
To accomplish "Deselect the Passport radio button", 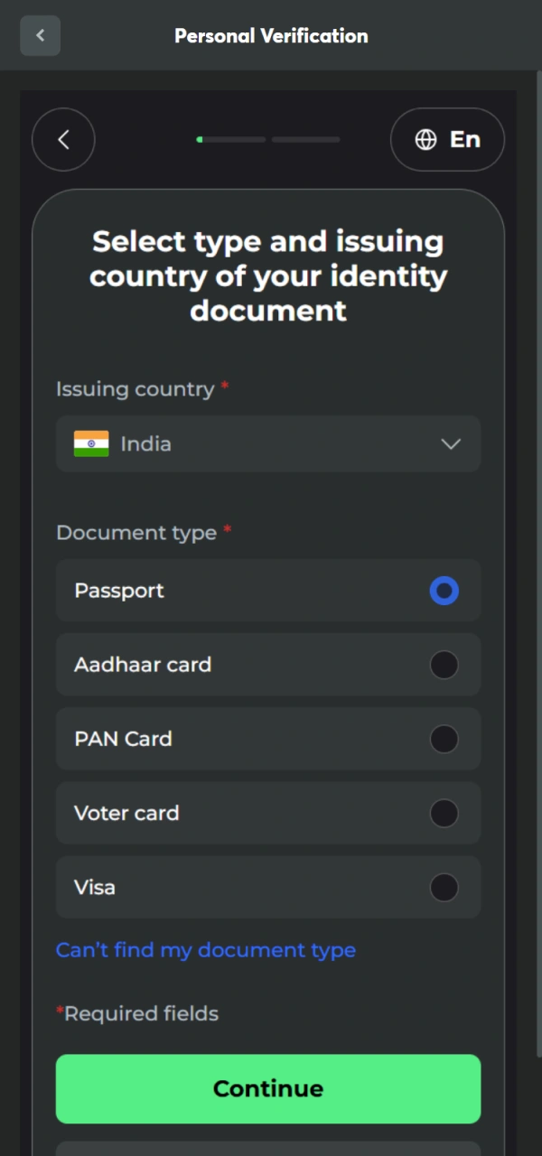I will click(x=444, y=591).
